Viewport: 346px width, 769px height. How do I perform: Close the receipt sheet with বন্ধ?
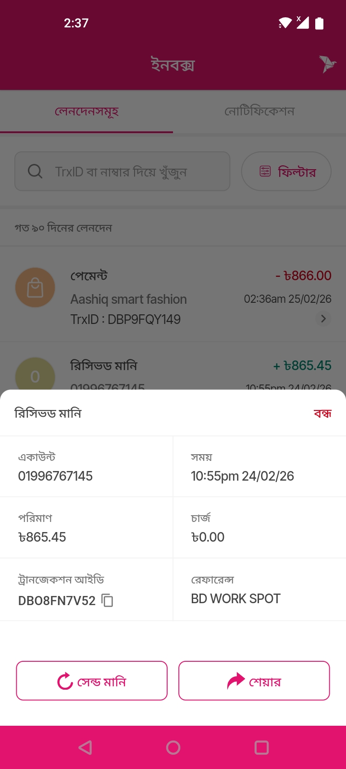pos(322,413)
